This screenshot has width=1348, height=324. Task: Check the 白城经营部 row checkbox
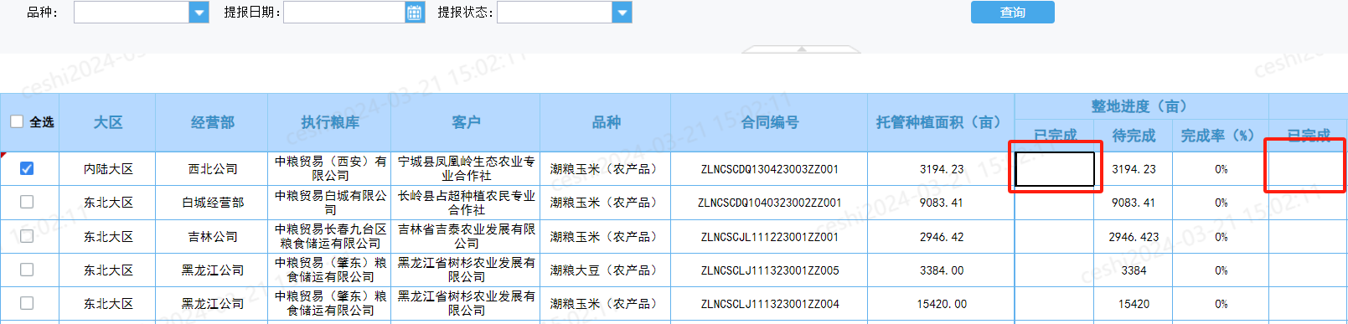click(x=27, y=202)
